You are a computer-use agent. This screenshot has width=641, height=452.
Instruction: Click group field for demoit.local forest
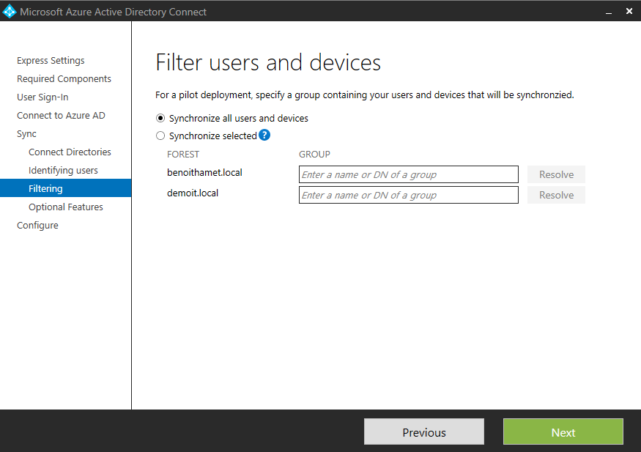point(408,195)
